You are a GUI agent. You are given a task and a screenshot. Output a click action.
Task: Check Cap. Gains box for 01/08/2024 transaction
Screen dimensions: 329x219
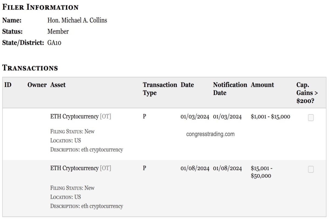[311, 169]
